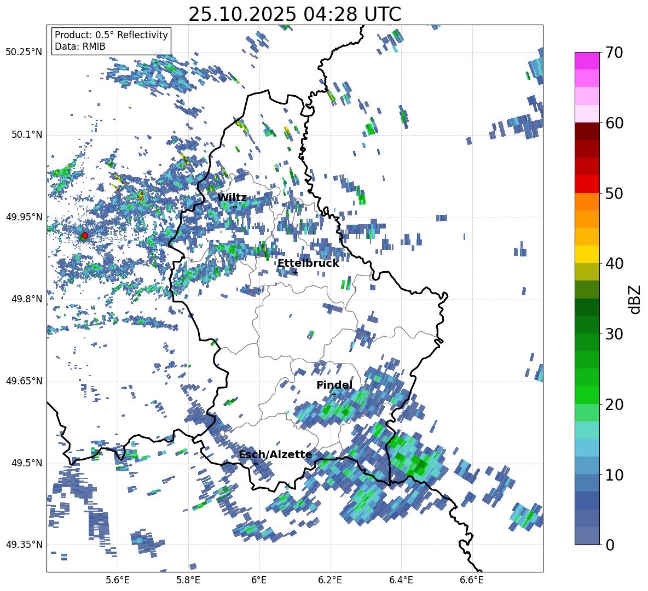Click the 30 tick on colorbar
Screen dimensions: 648x591
tap(615, 334)
